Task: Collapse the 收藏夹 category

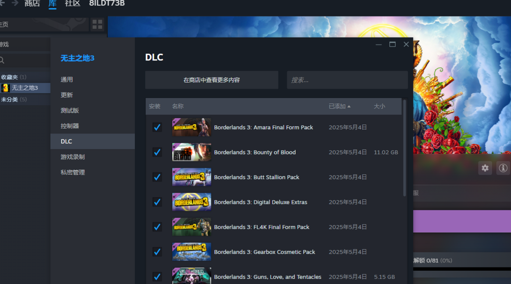Action: click(13, 77)
